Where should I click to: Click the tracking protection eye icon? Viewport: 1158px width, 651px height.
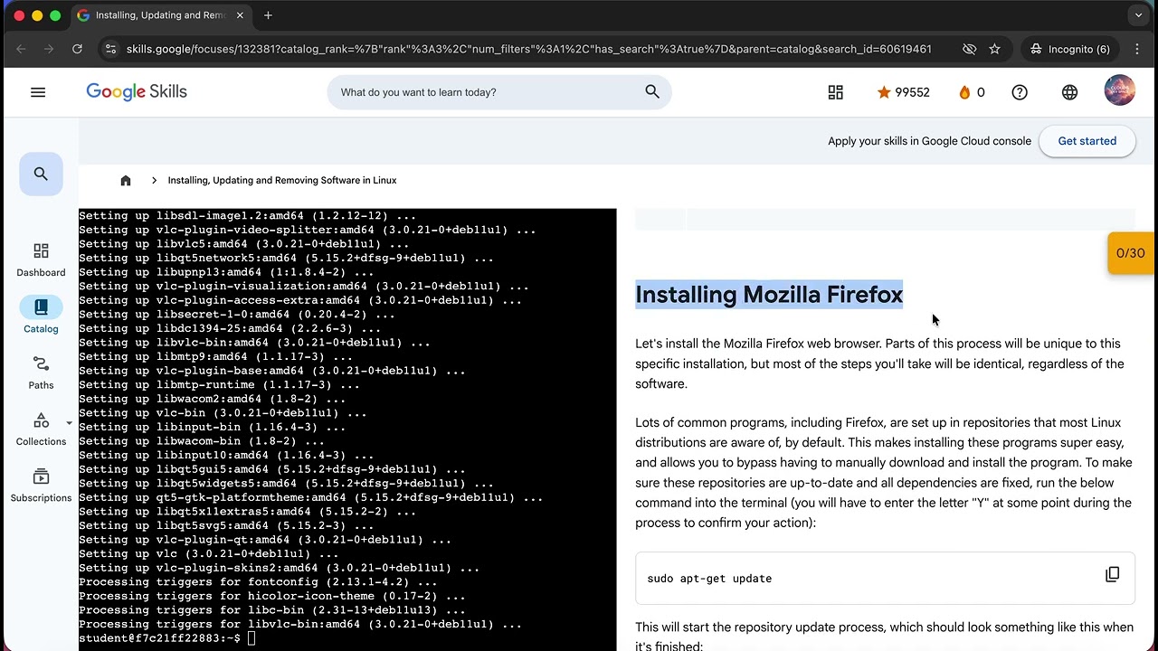point(969,49)
